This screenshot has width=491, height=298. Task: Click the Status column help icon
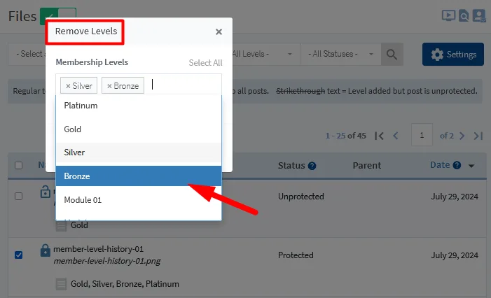(312, 166)
